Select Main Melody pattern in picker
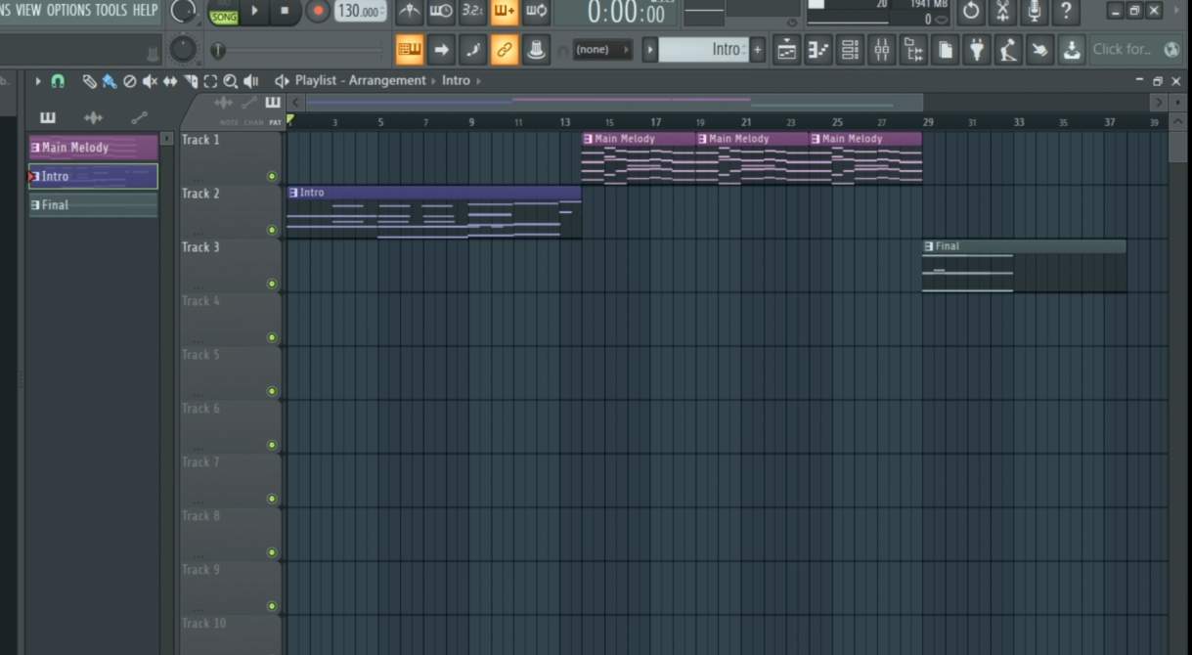Image resolution: width=1192 pixels, height=655 pixels. [x=93, y=148]
